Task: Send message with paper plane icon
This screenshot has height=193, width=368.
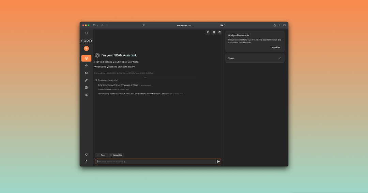Action: [x=218, y=162]
